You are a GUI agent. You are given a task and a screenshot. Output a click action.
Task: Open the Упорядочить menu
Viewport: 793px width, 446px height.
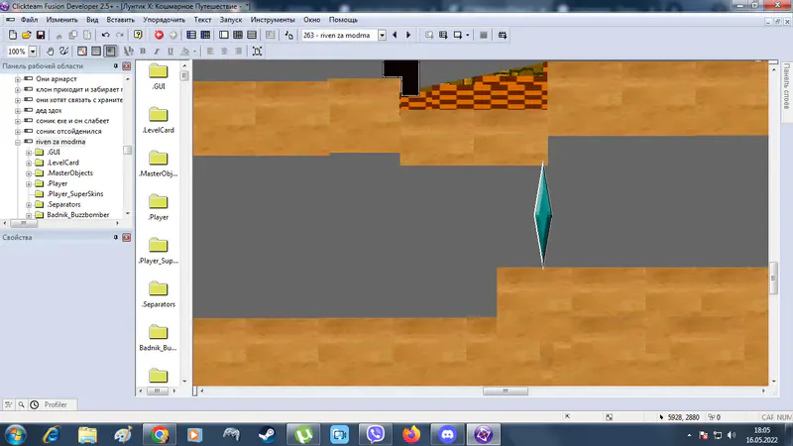click(x=164, y=20)
